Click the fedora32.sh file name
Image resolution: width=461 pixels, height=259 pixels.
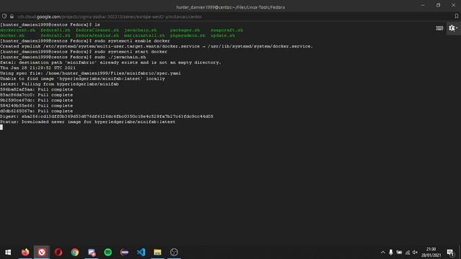point(55,35)
